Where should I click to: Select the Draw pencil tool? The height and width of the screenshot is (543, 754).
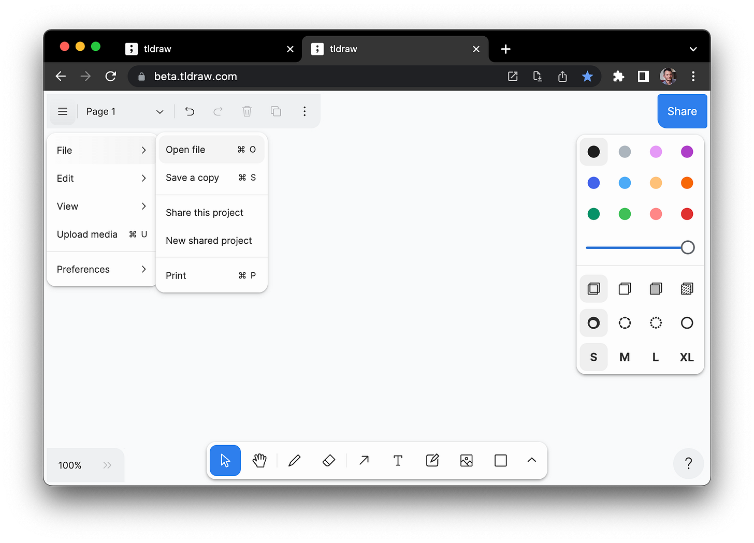(x=295, y=460)
